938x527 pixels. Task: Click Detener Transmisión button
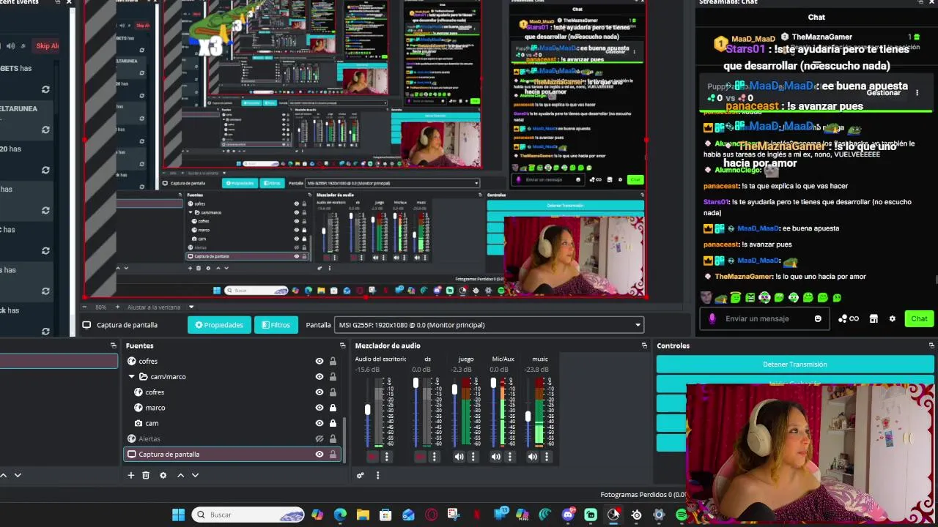point(794,364)
